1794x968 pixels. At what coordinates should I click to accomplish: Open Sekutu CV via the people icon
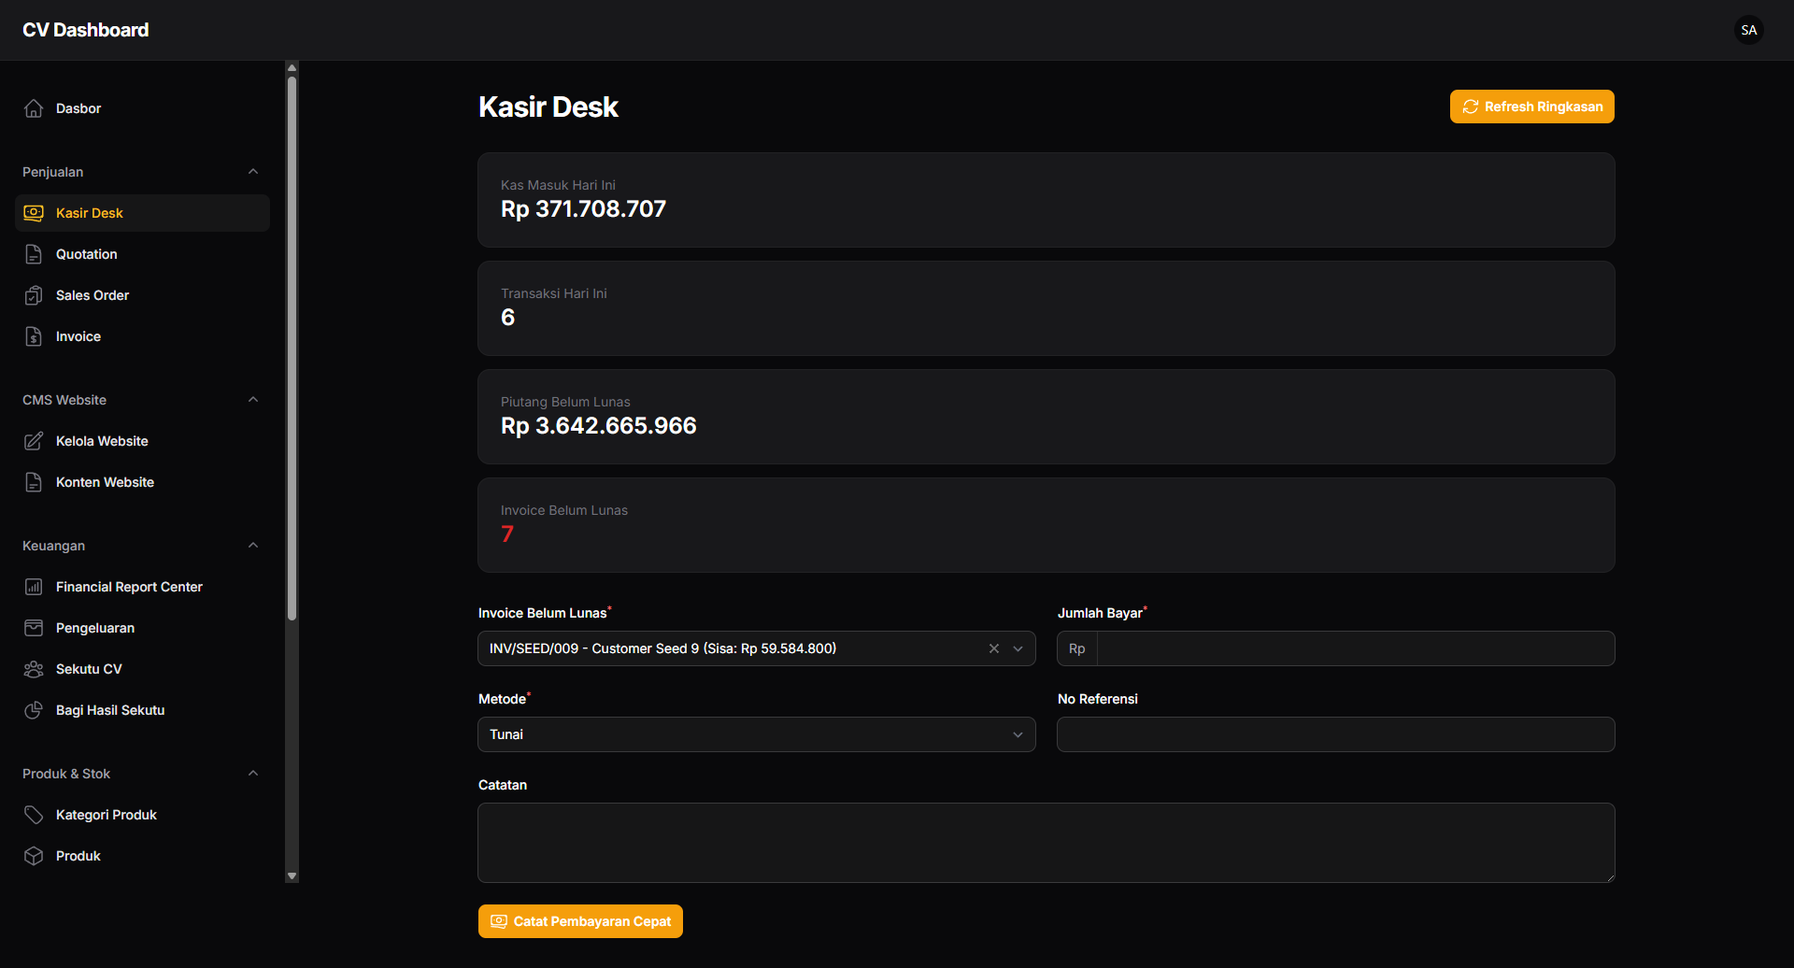[34, 668]
